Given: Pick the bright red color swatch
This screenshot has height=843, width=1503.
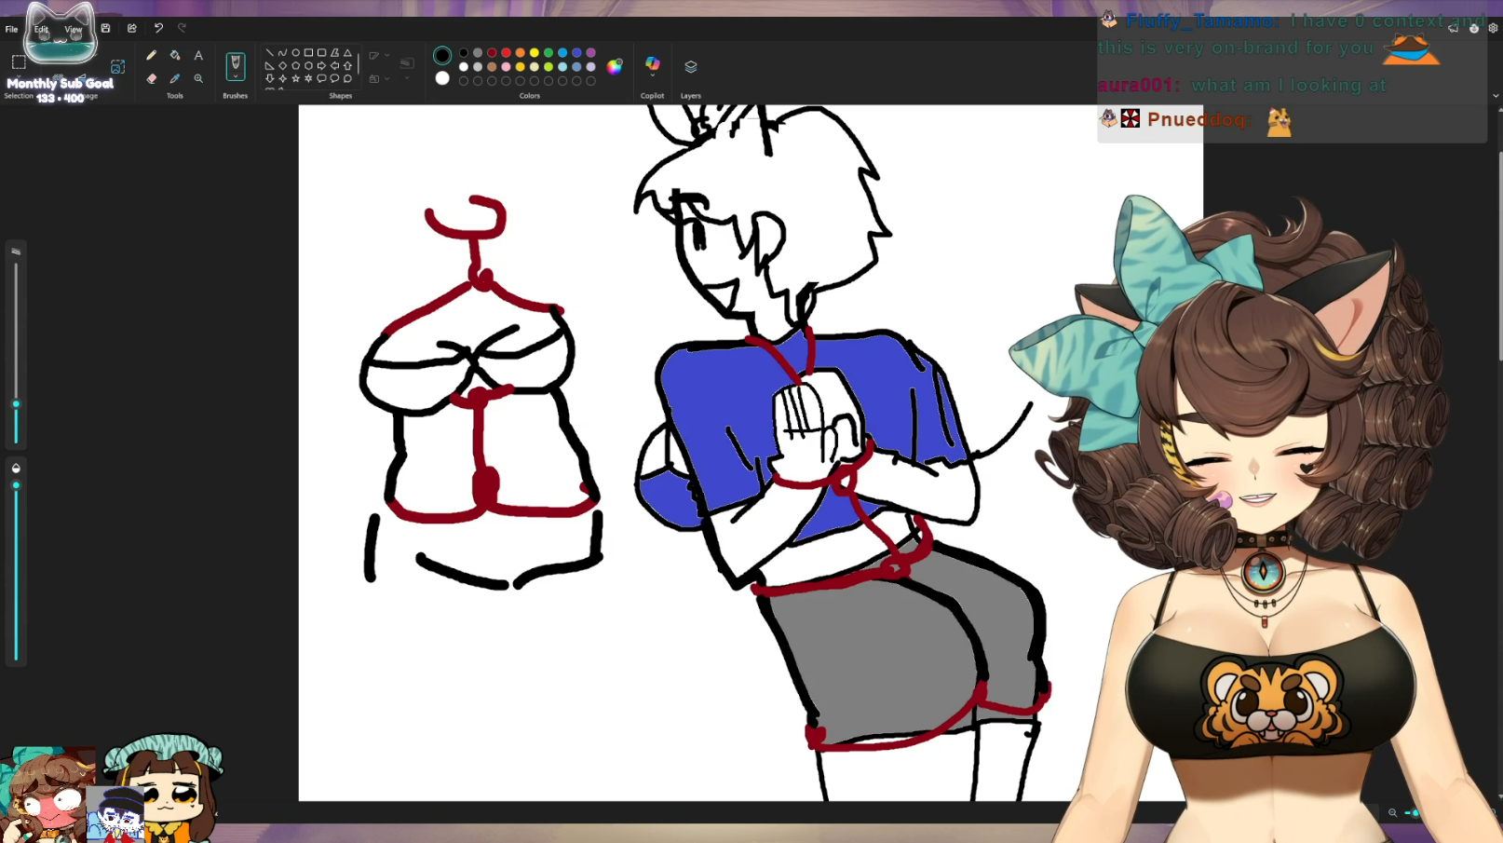Looking at the screenshot, I should point(506,53).
